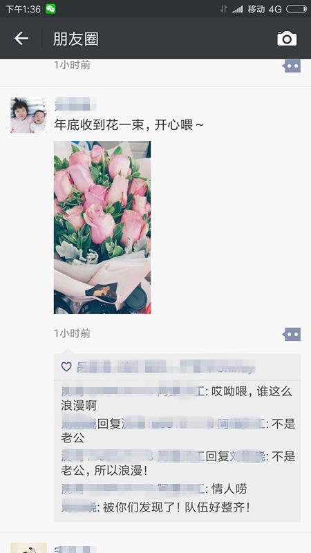The image size is (311, 553).
Task: Tap the caption 年底收到花一束，开心喂
Action: pos(129,124)
